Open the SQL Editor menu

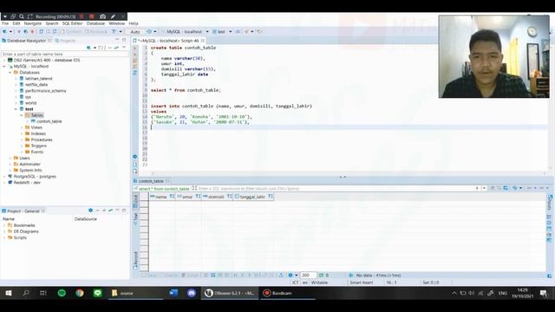click(72, 23)
